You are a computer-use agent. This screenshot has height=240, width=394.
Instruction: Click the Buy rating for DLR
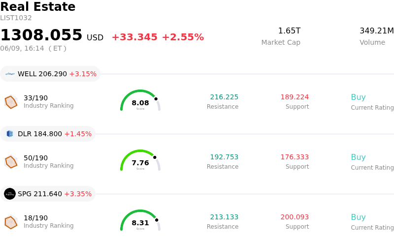coord(359,157)
